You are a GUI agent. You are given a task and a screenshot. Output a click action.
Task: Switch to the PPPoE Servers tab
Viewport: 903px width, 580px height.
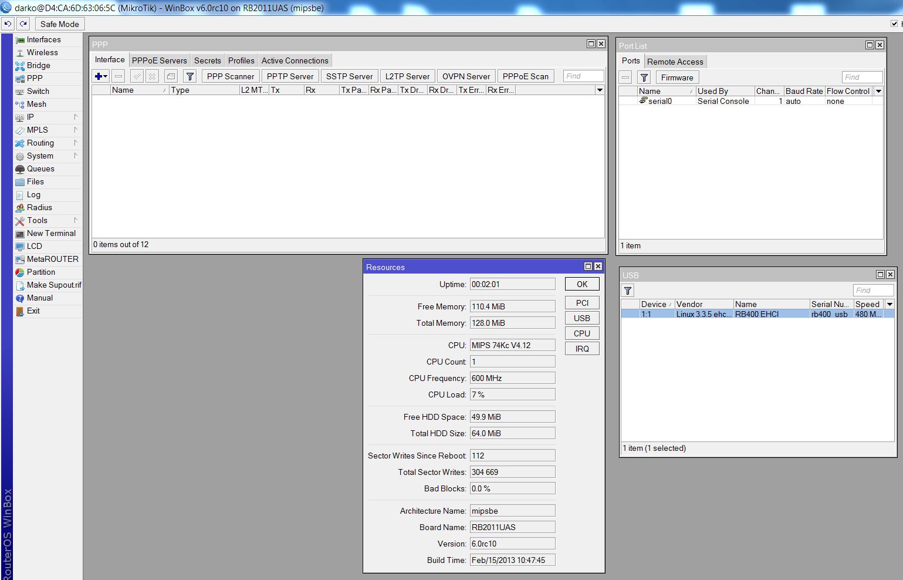coord(159,60)
